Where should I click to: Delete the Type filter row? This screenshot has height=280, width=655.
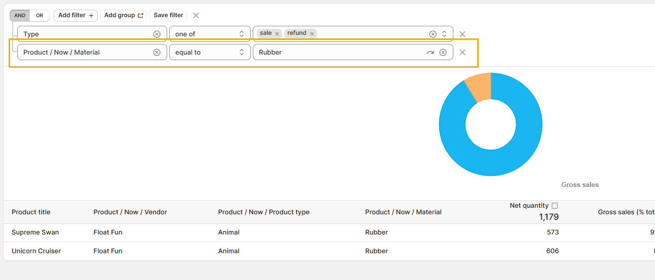(463, 34)
